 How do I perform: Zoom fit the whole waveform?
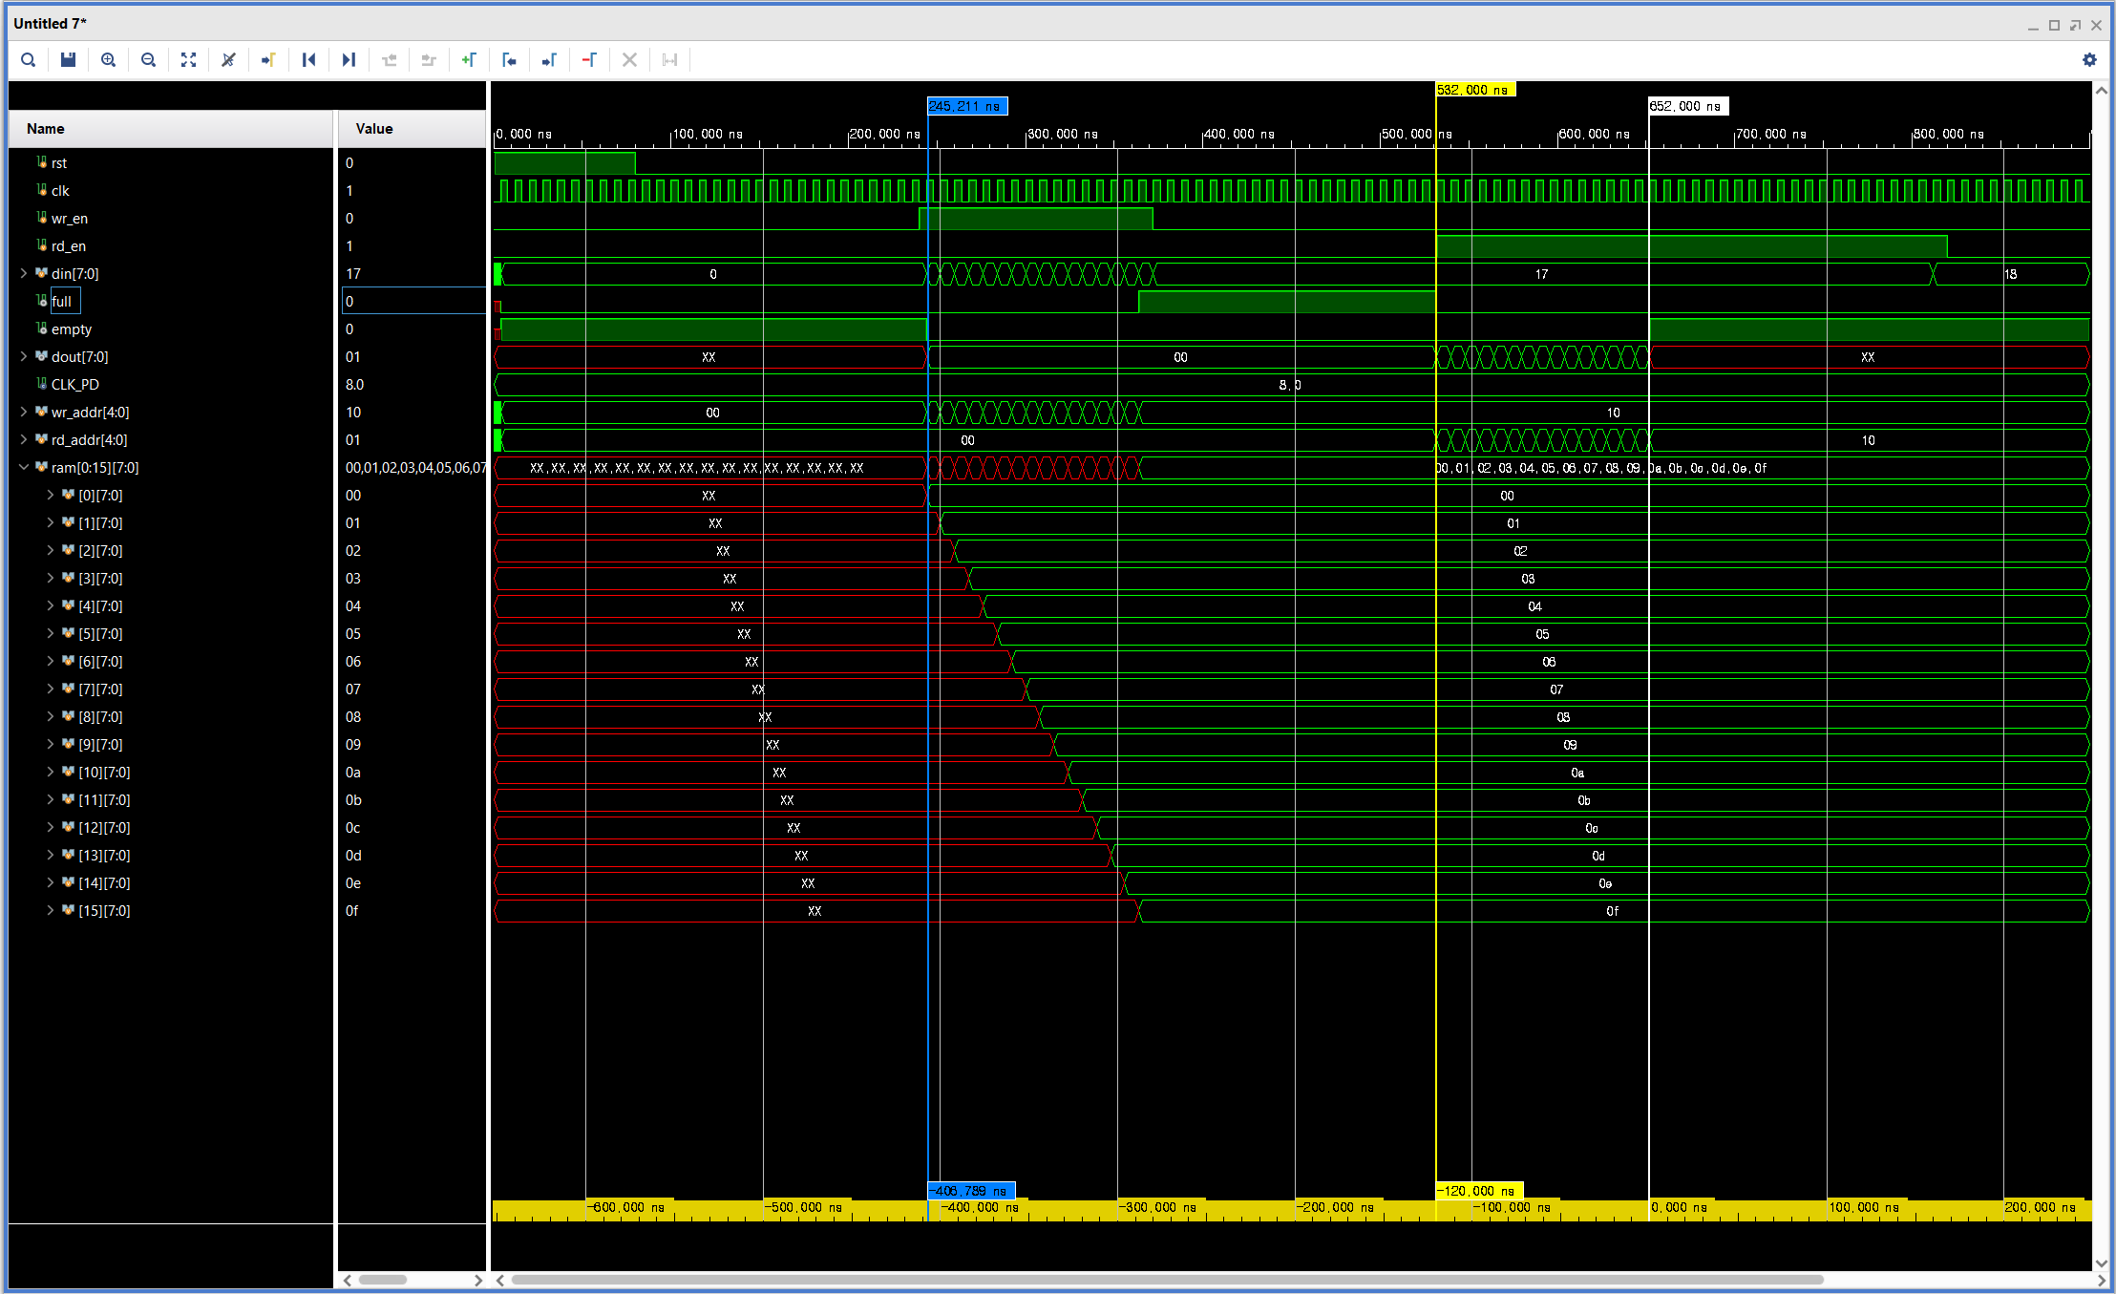point(188,60)
